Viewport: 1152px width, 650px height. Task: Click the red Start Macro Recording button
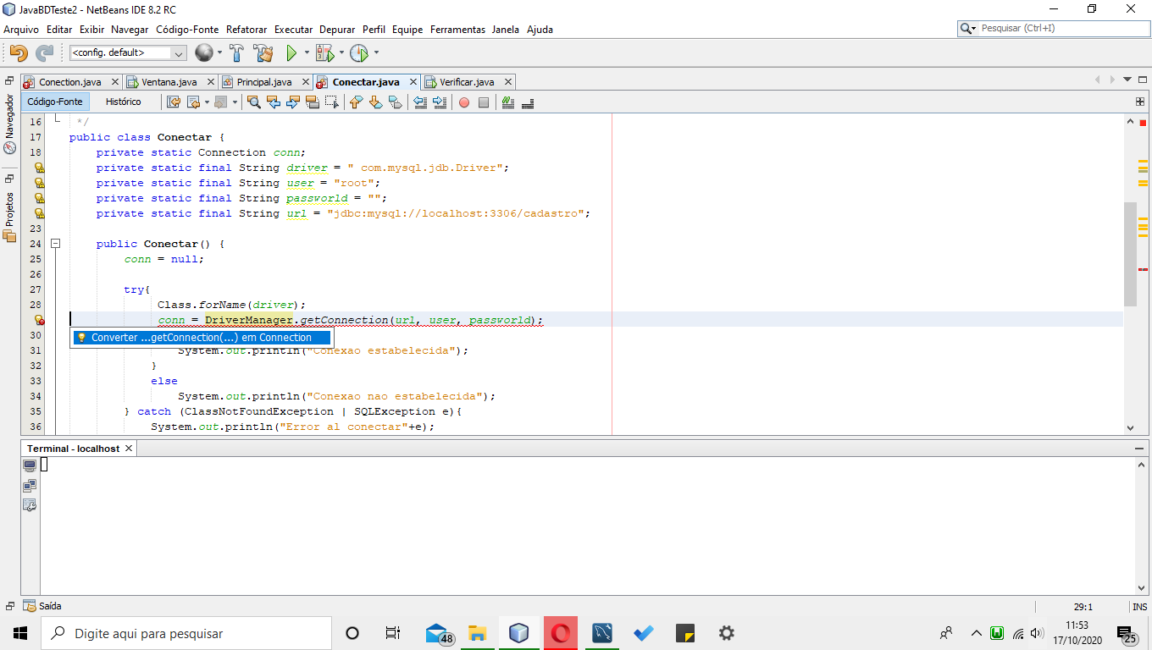[x=464, y=102]
